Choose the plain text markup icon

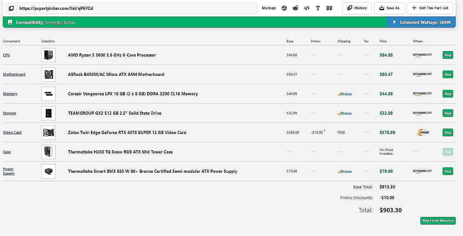[x=318, y=8]
